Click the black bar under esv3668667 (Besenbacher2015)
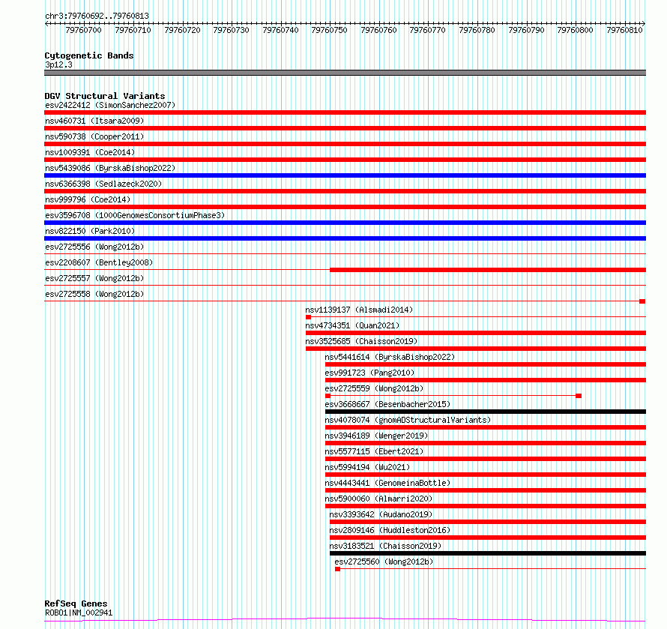 coord(486,412)
